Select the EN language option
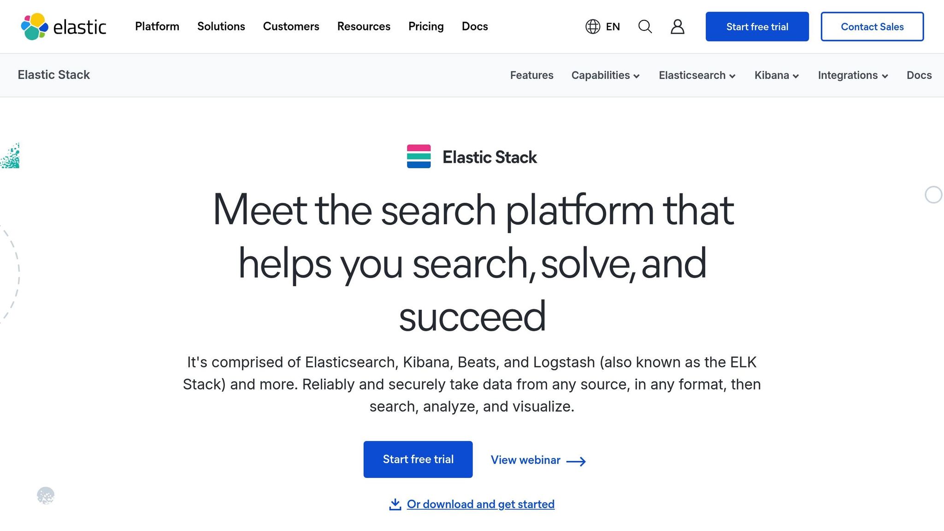This screenshot has height=531, width=944. point(613,27)
